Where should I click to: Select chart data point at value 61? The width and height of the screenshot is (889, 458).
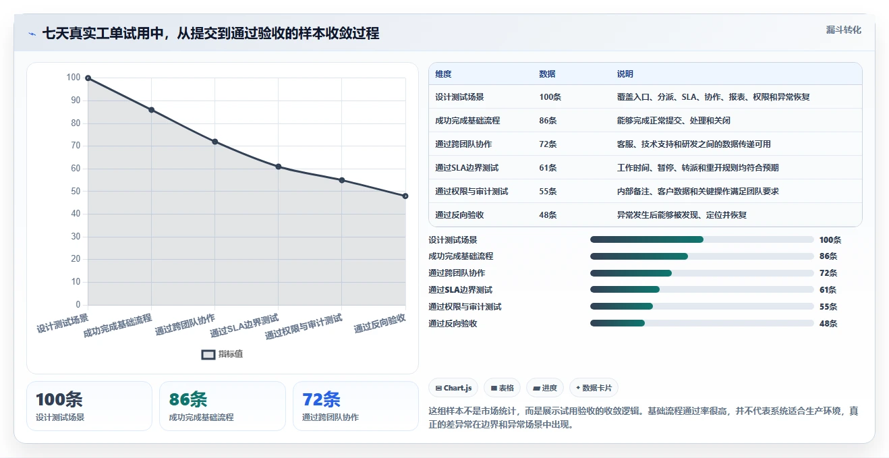tap(279, 167)
